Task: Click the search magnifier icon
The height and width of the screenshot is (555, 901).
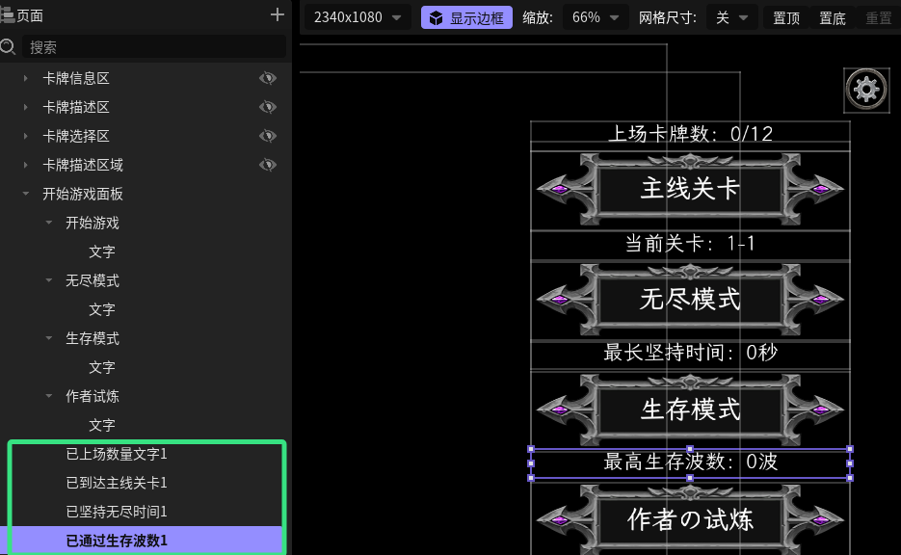Action: click(8, 46)
